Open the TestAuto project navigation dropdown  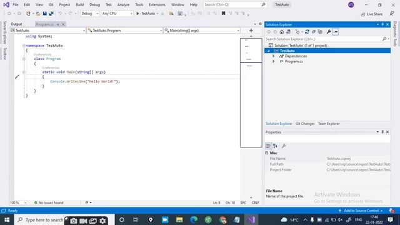click(47, 31)
